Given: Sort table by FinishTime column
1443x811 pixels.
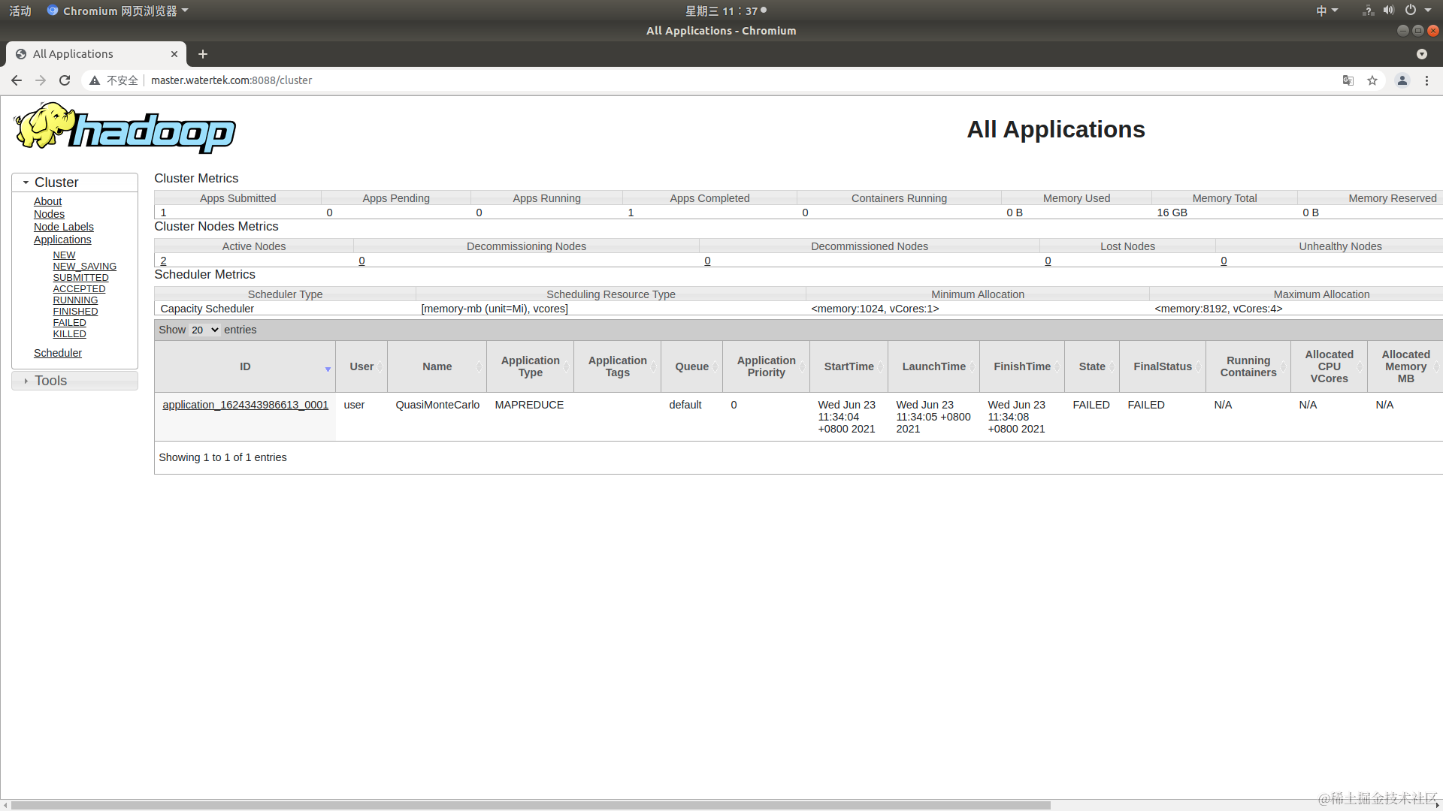Looking at the screenshot, I should click(1022, 366).
